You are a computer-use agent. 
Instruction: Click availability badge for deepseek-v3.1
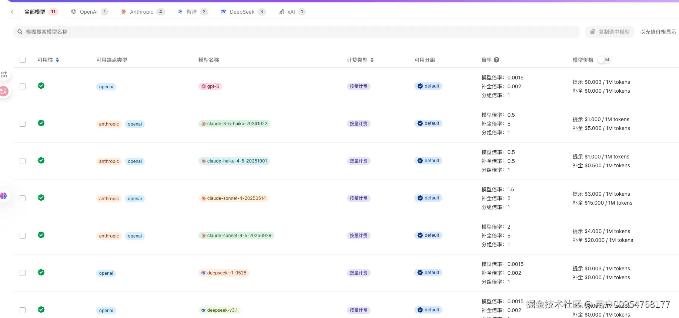(x=41, y=310)
